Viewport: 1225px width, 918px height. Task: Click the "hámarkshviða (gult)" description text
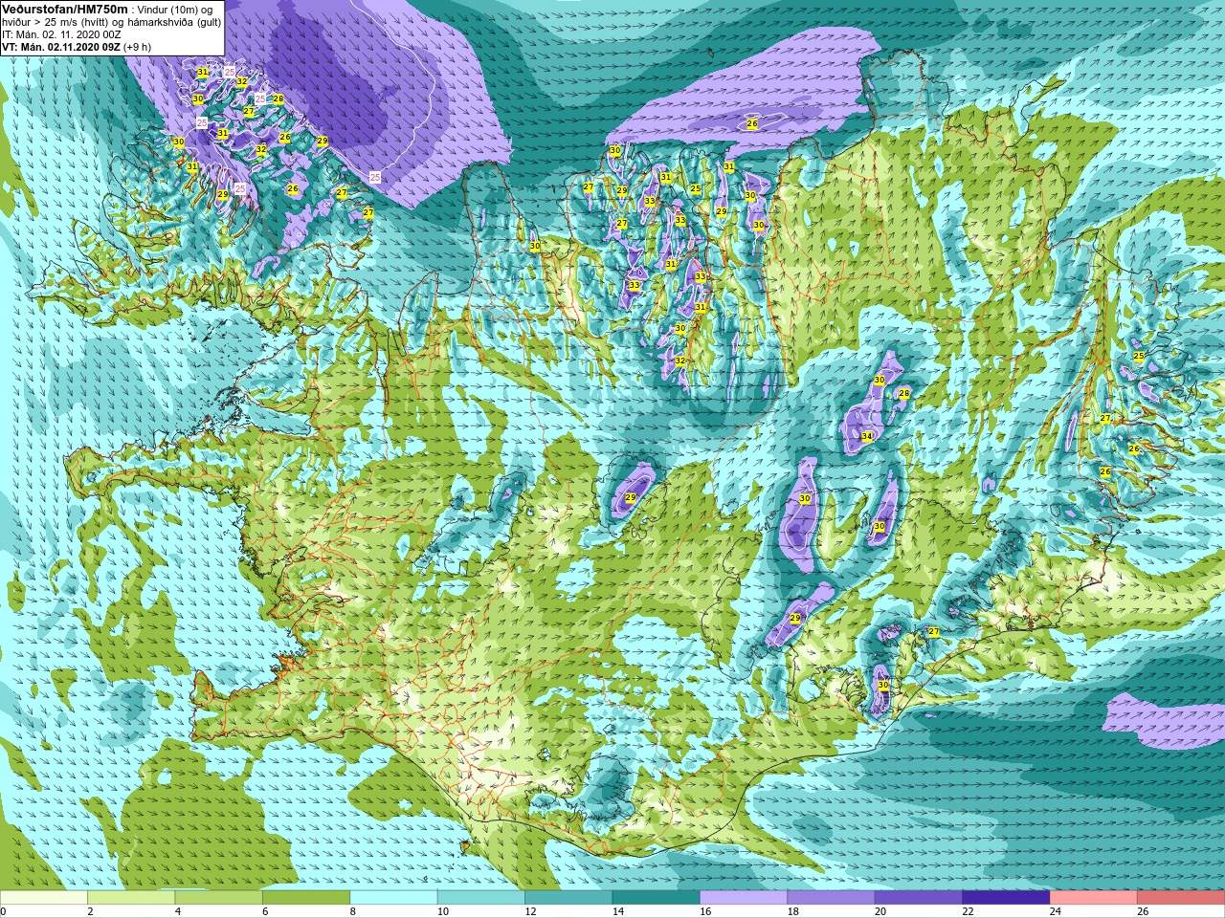[173, 22]
